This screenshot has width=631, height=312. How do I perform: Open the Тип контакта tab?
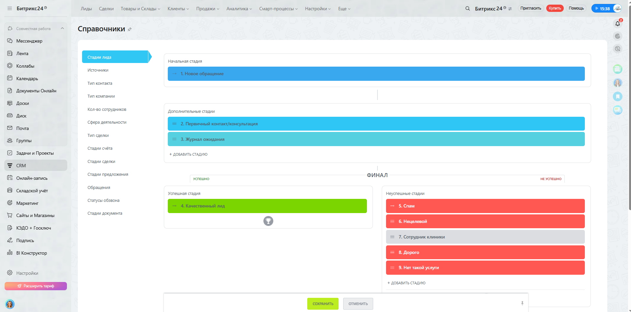click(x=100, y=83)
